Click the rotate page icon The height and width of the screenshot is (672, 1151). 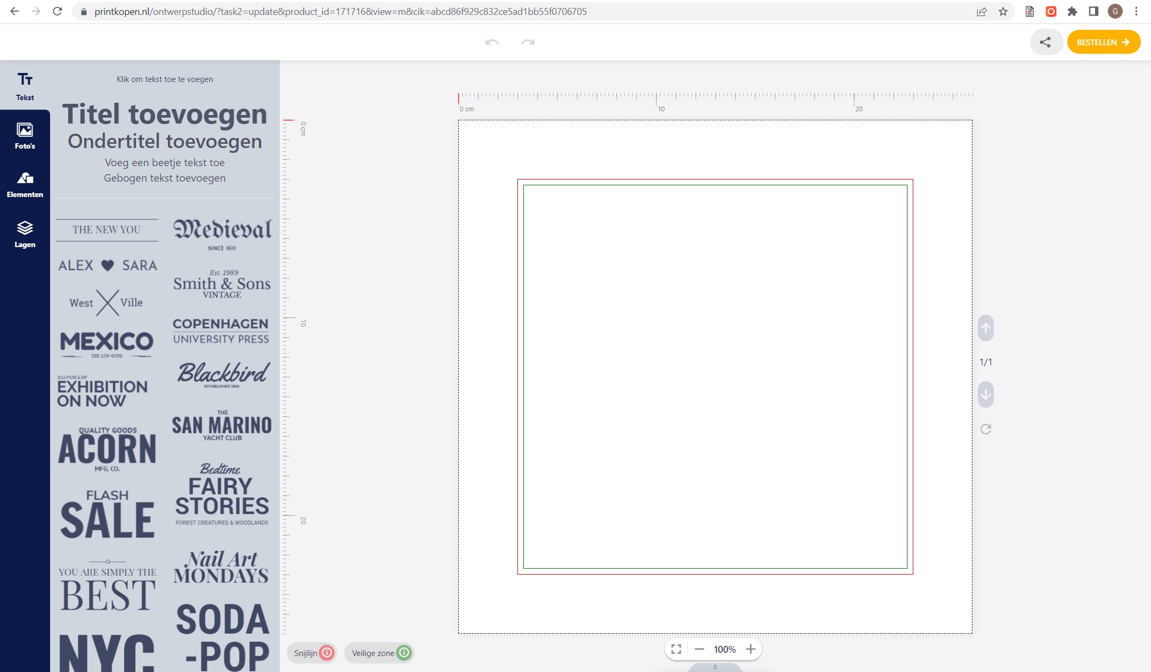point(986,429)
